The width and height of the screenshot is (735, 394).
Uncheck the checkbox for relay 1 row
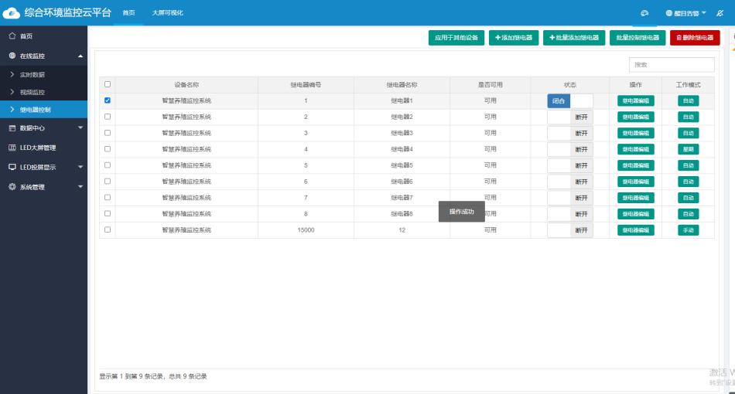pos(108,100)
